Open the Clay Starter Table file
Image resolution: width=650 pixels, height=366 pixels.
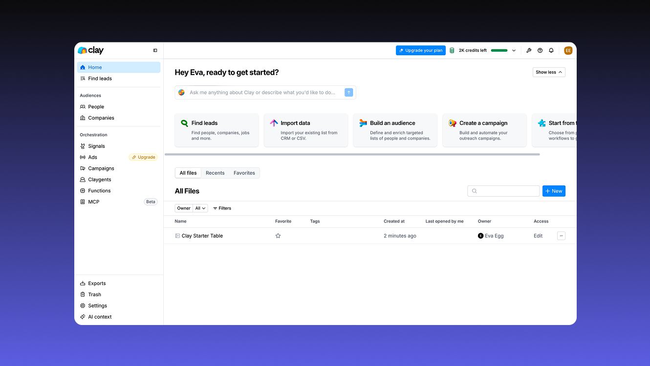tap(202, 236)
